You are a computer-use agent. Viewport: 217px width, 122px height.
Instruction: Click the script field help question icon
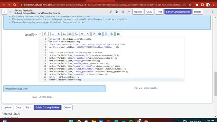40,34
